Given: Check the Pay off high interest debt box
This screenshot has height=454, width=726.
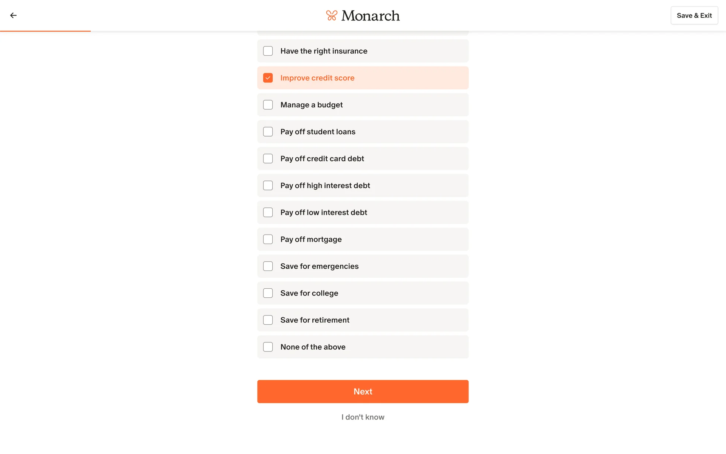Looking at the screenshot, I should click(268, 185).
